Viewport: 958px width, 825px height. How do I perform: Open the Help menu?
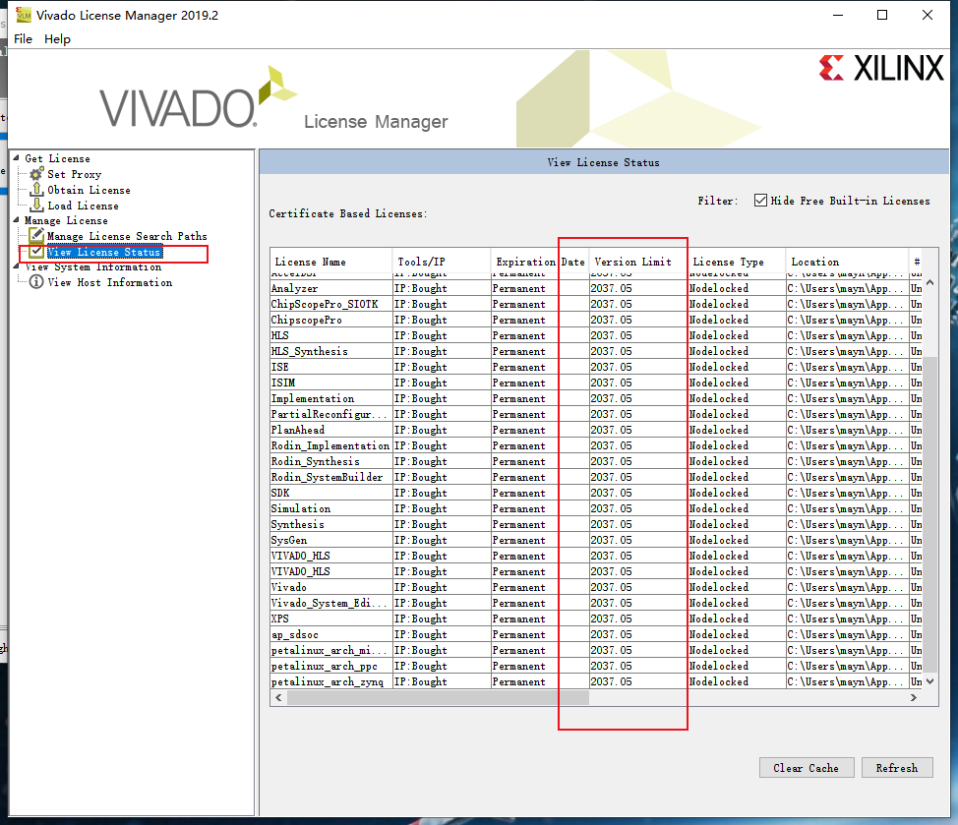pyautogui.click(x=57, y=39)
